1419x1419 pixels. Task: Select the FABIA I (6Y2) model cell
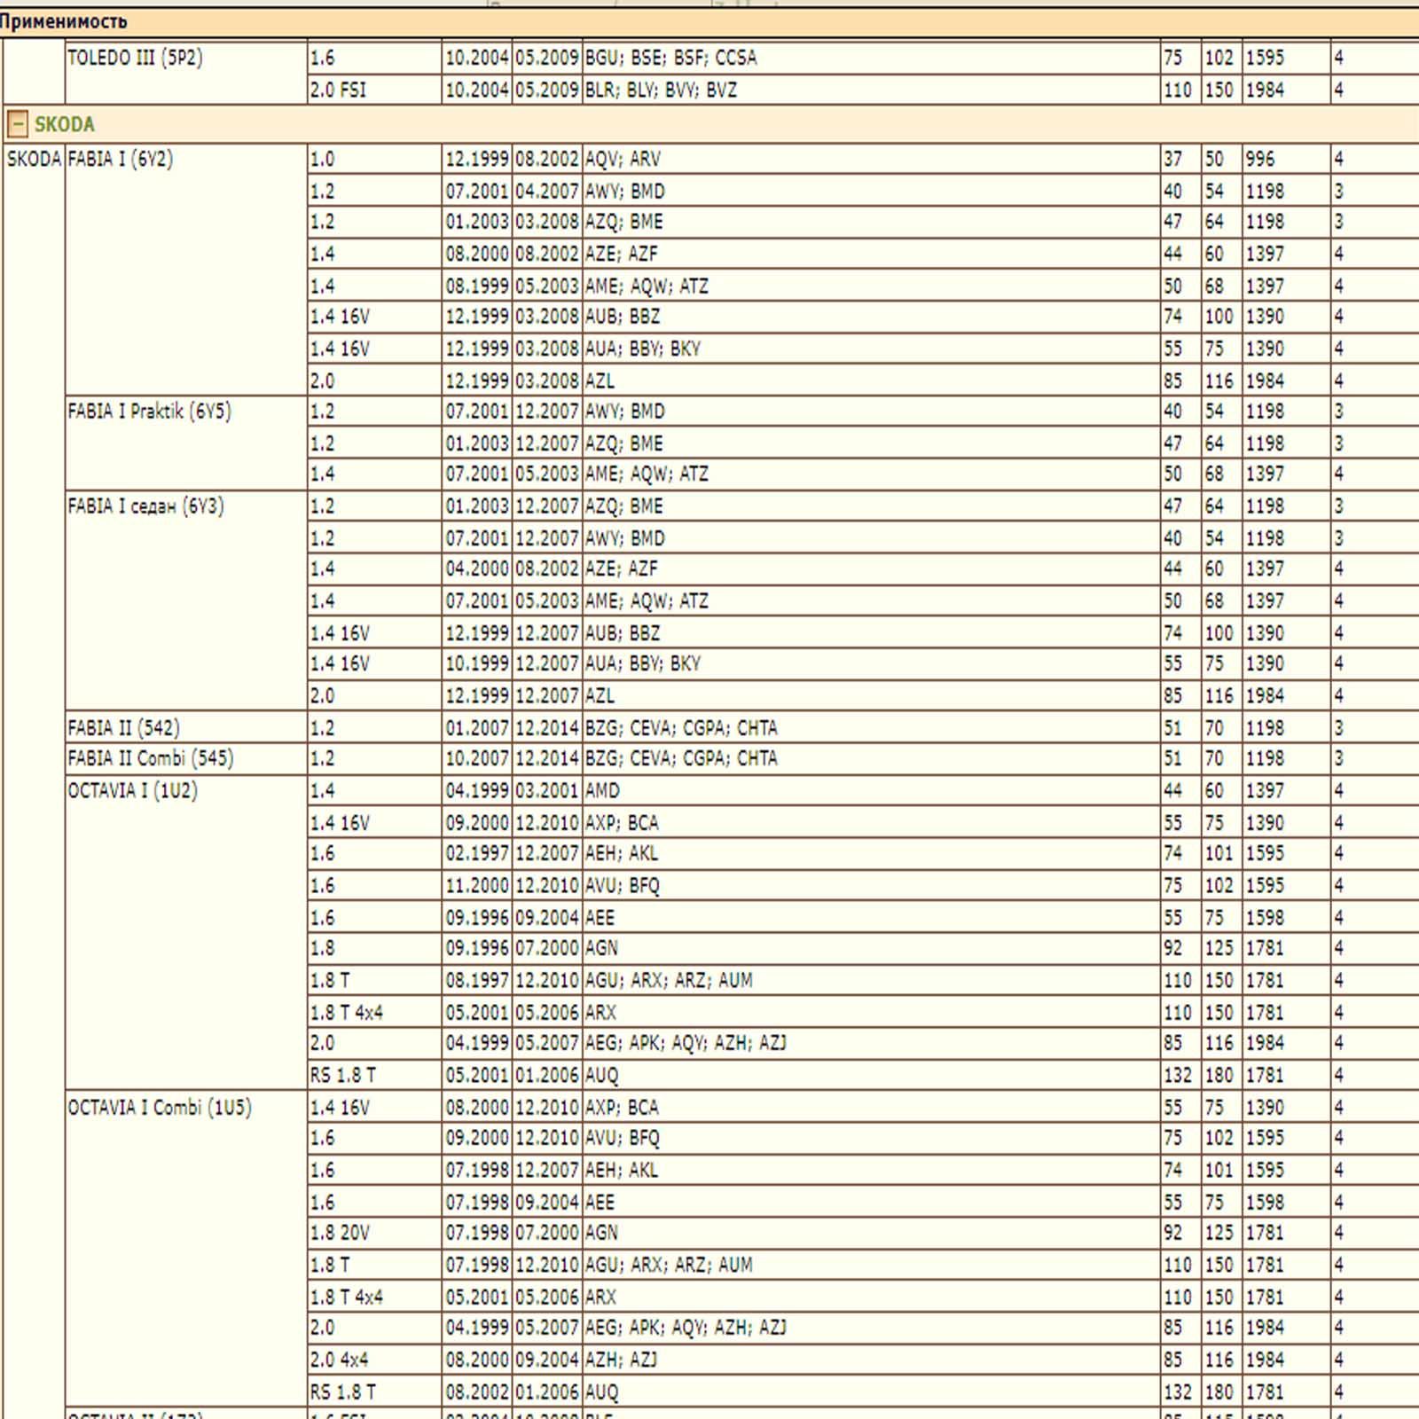tap(121, 160)
